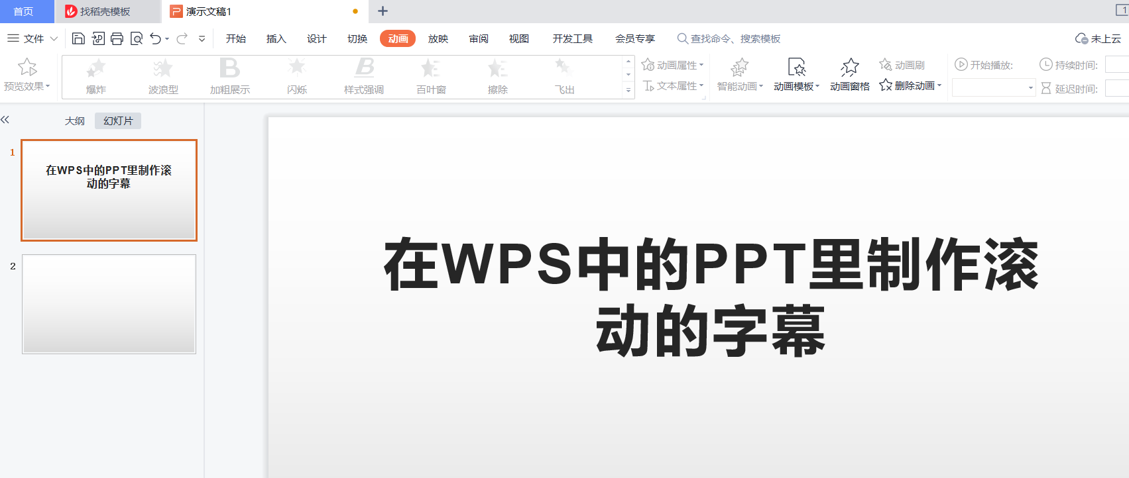Open the quick access customize dropdown
Viewport: 1129px width, 478px height.
pyautogui.click(x=202, y=39)
